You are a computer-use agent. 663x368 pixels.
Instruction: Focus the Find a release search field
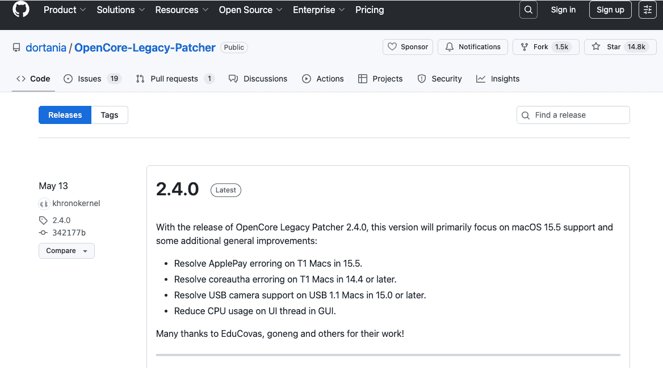tap(573, 115)
